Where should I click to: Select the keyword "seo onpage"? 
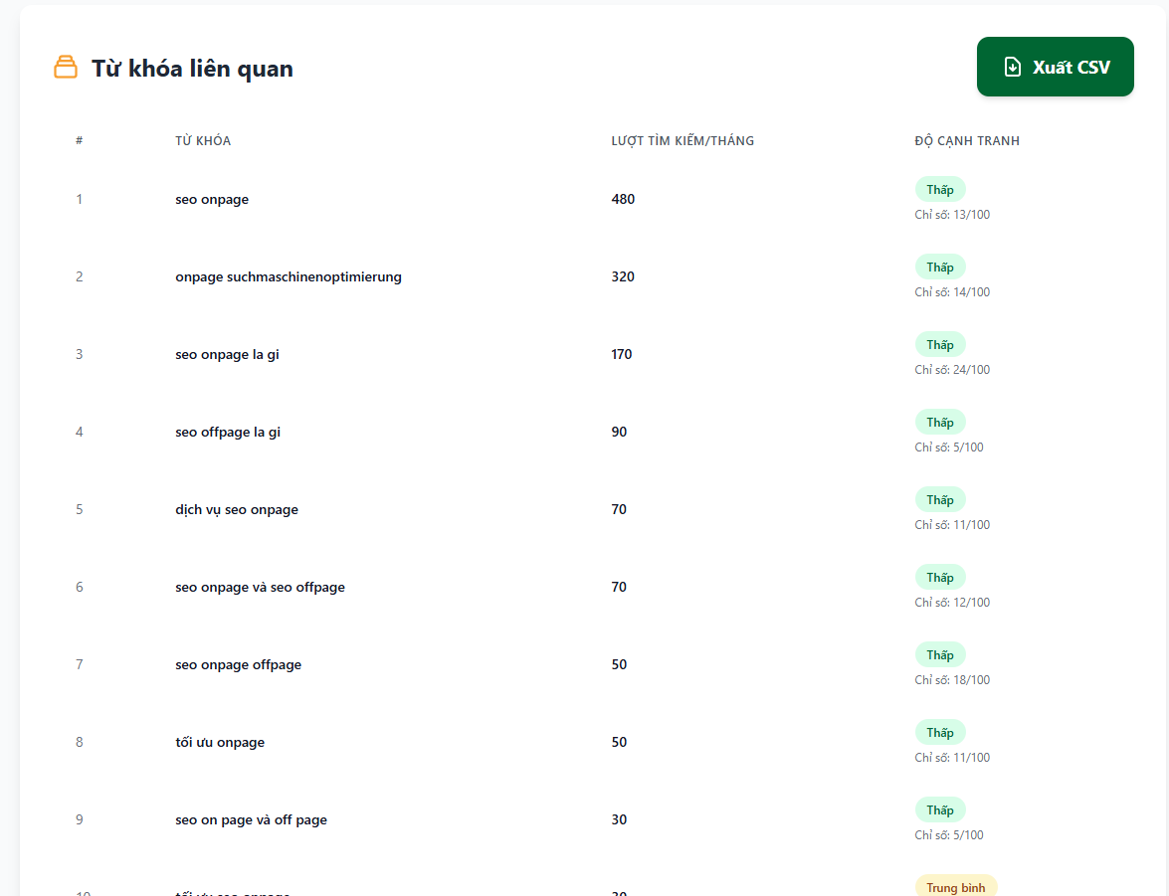pos(212,200)
